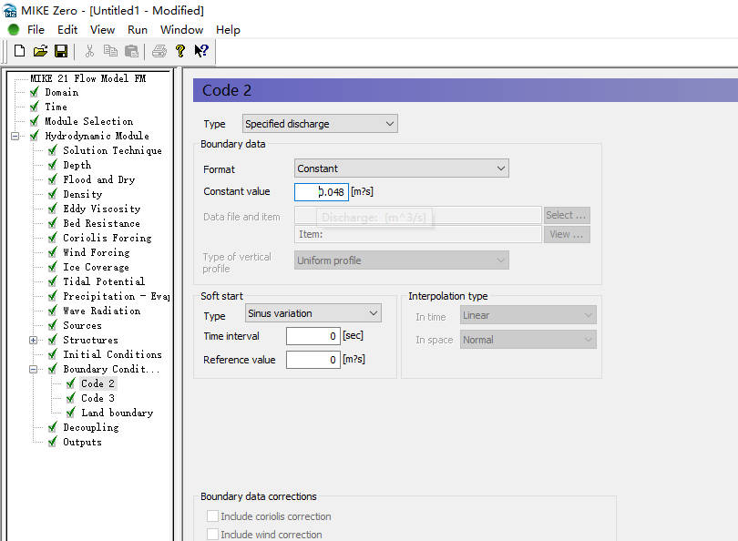Viewport: 738px width, 541px height.
Task: Click the Time interval input field
Action: coord(313,336)
